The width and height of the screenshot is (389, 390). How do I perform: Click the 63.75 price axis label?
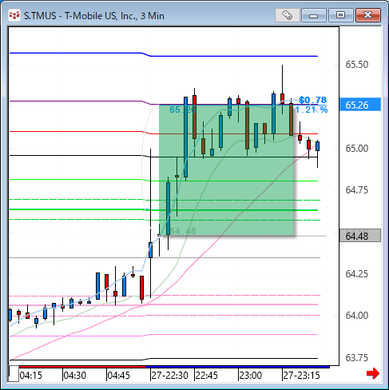pos(357,357)
